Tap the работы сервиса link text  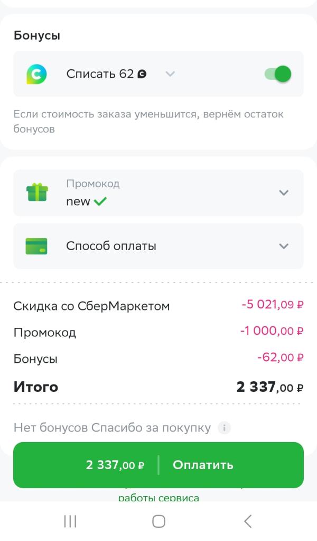click(x=158, y=498)
